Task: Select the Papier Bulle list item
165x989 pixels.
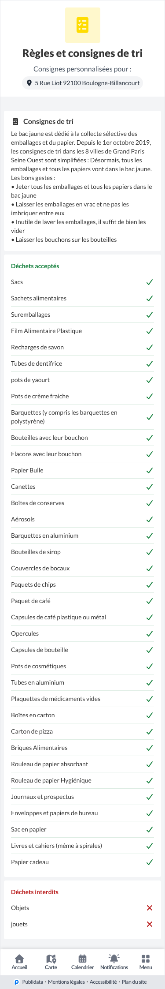Action: pos(82,470)
